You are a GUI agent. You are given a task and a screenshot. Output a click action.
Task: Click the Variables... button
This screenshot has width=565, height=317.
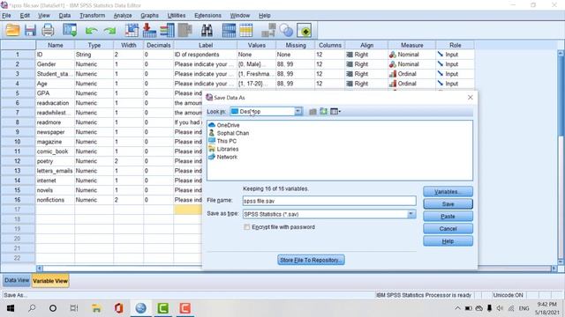coord(448,192)
